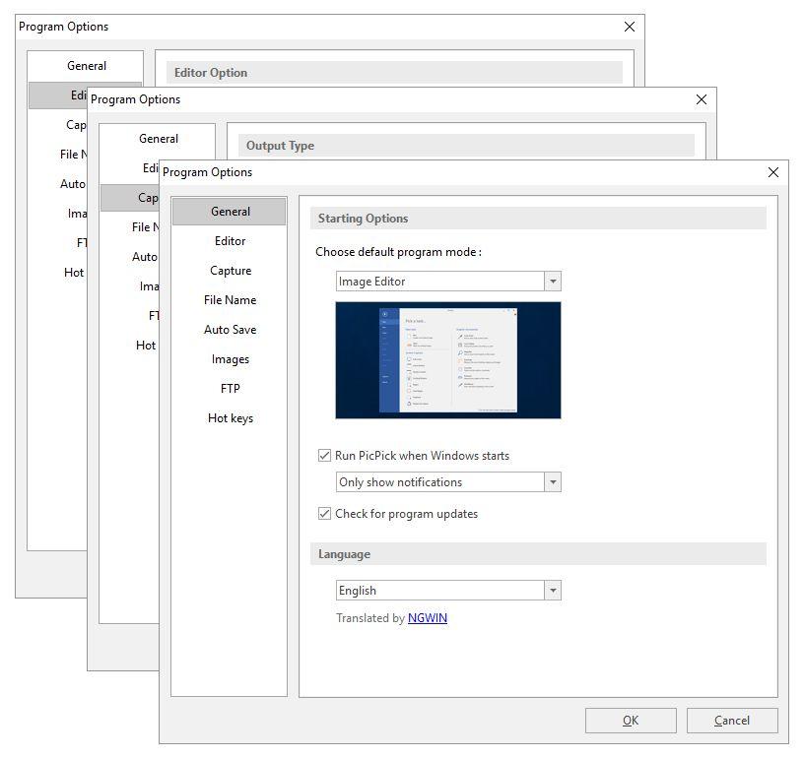Select General tab in the rearmost dialog
The image size is (804, 758).
point(87,66)
